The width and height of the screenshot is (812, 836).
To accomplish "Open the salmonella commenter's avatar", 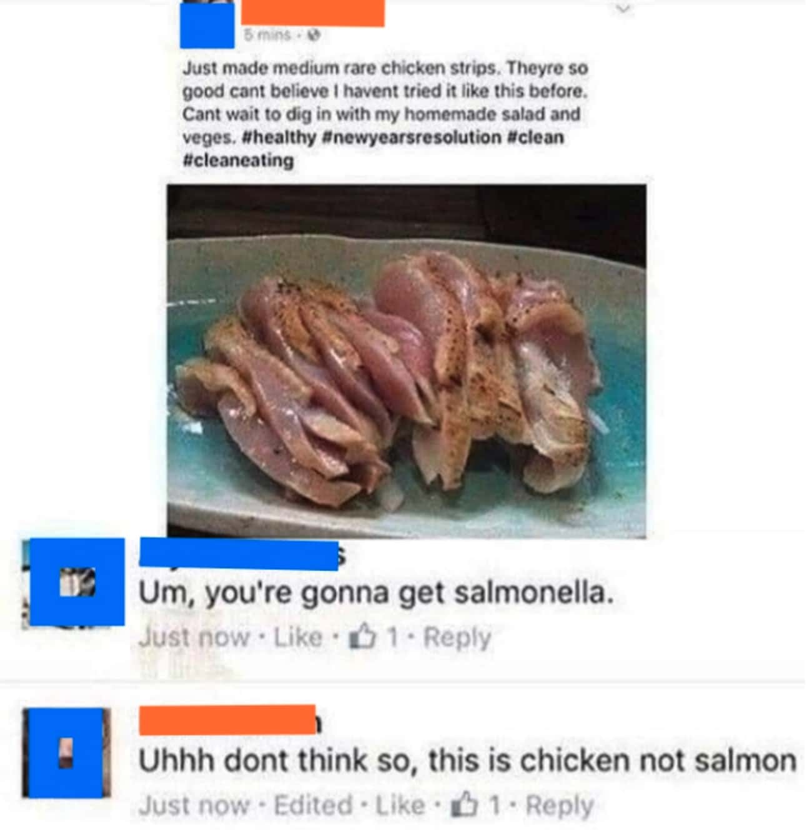I will point(77,582).
